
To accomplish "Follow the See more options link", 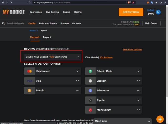I will pos(132,49).
